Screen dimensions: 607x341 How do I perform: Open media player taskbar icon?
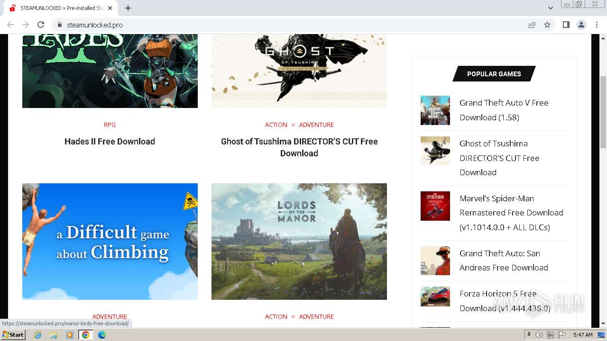pos(70,335)
